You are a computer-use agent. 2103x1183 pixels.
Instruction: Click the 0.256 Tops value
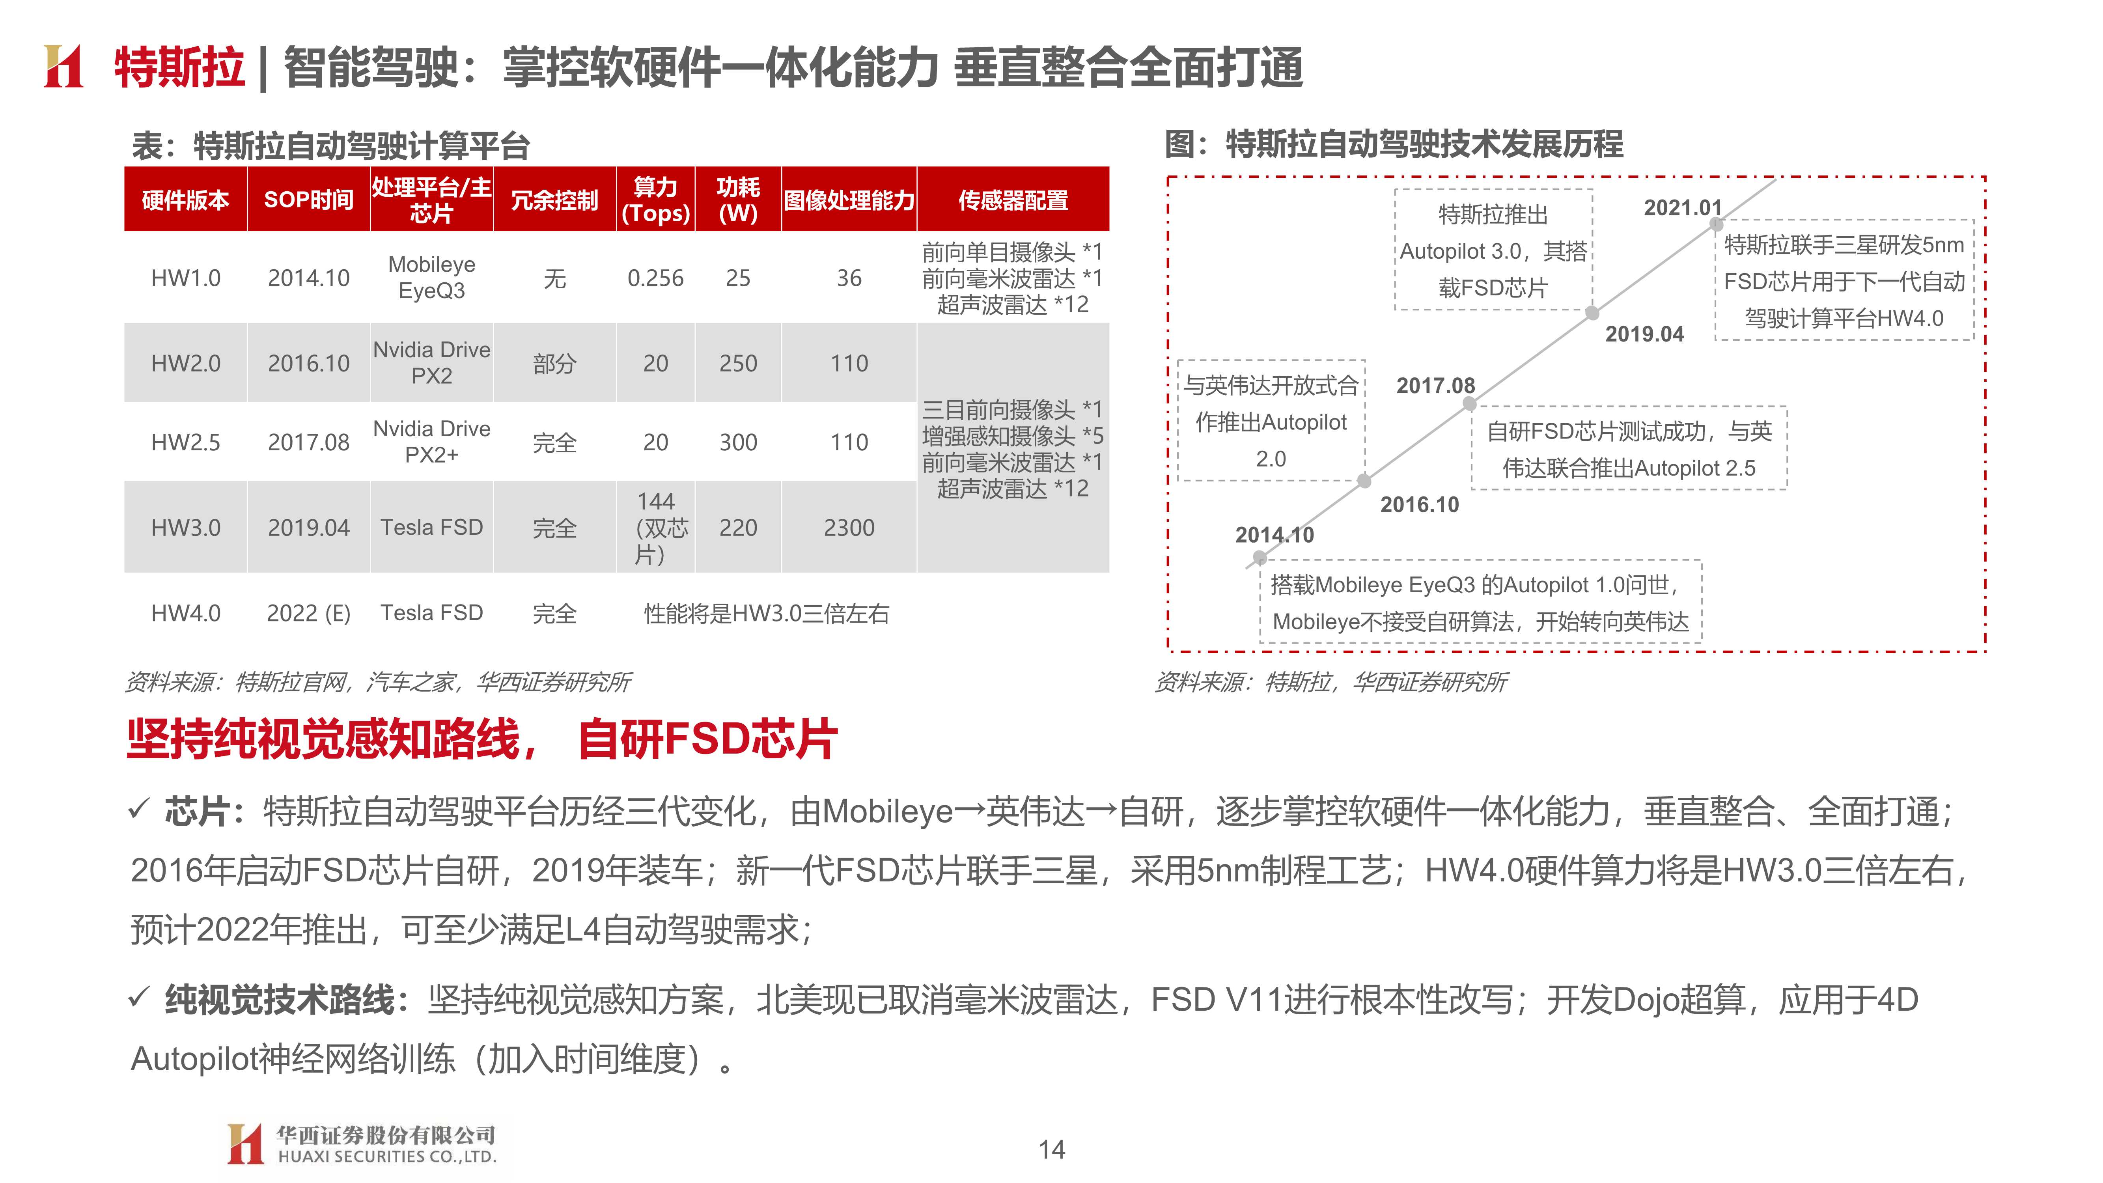[655, 278]
